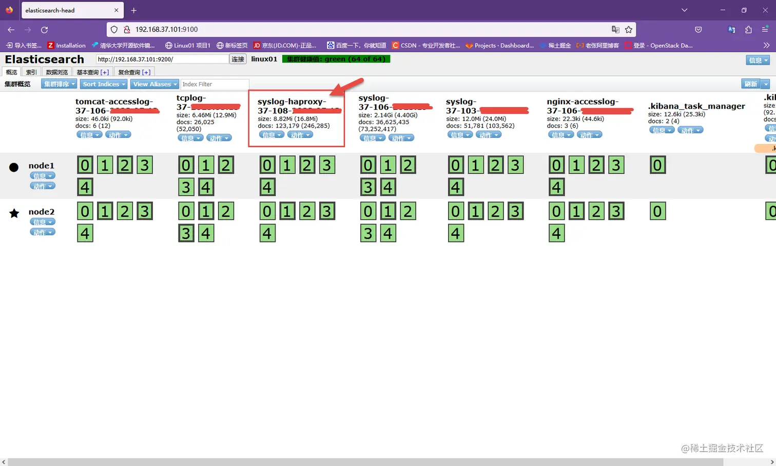Open the Extensions puzzle icon
The height and width of the screenshot is (466, 776).
[x=748, y=30]
